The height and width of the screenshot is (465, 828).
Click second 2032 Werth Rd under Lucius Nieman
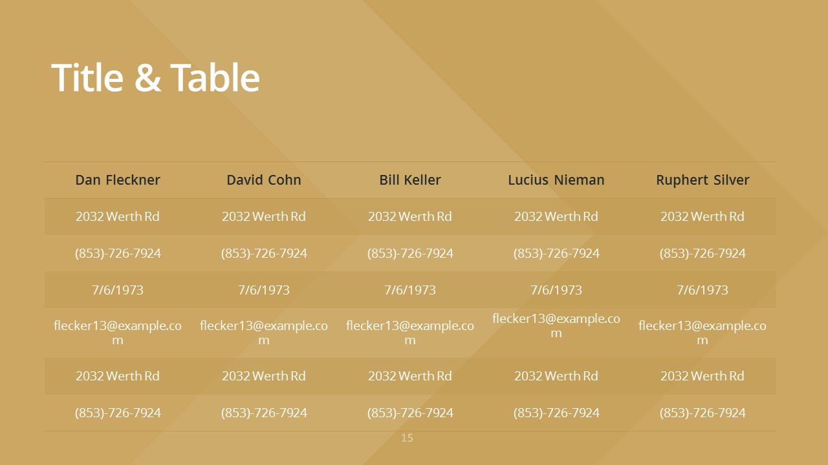(556, 376)
